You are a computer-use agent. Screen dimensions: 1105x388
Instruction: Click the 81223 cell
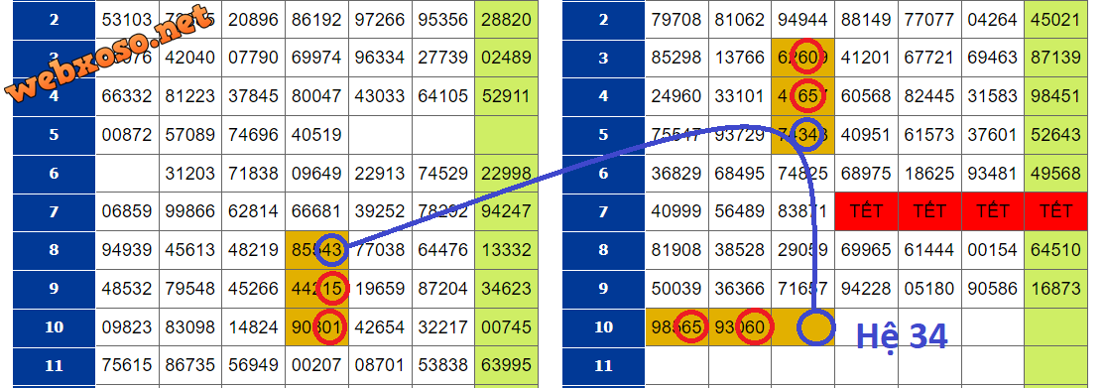[190, 96]
